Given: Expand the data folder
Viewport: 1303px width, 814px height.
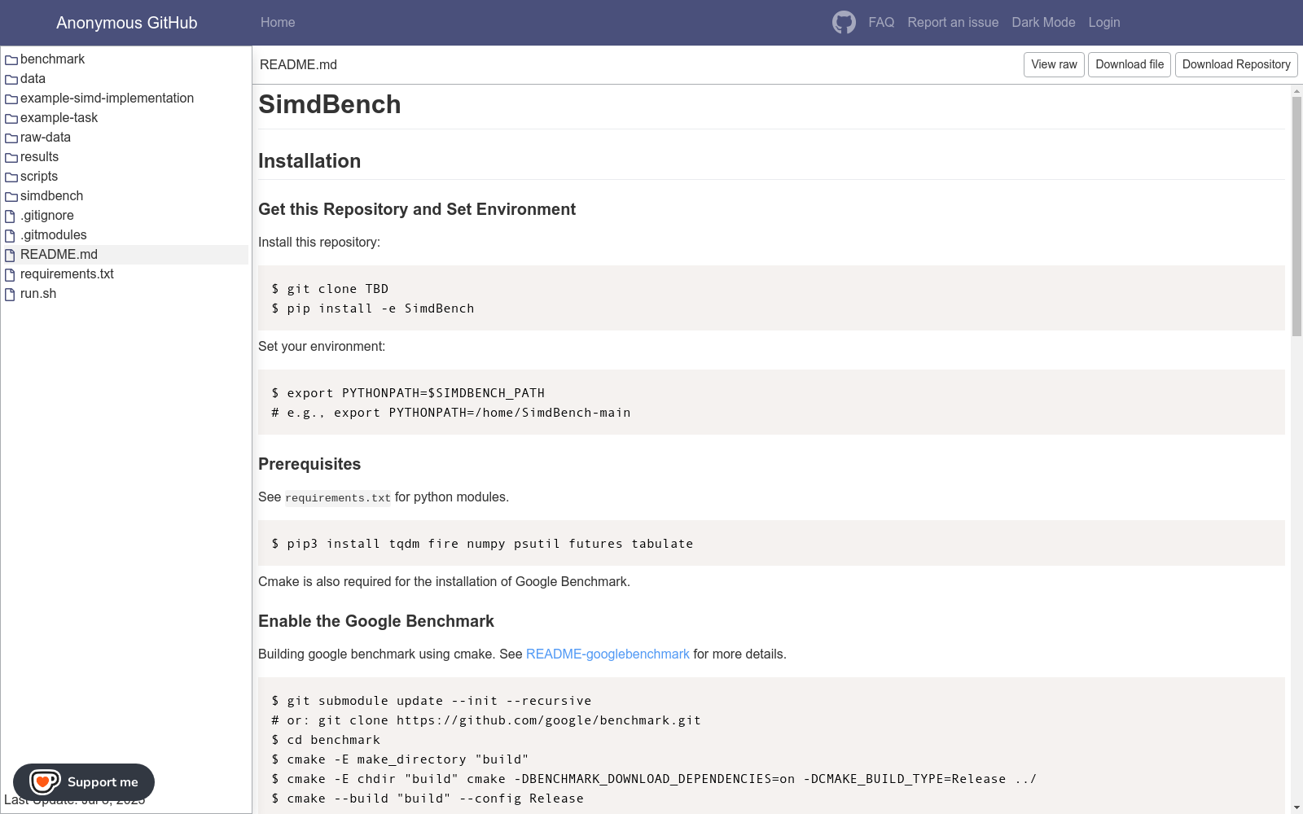Looking at the screenshot, I should 33,79.
